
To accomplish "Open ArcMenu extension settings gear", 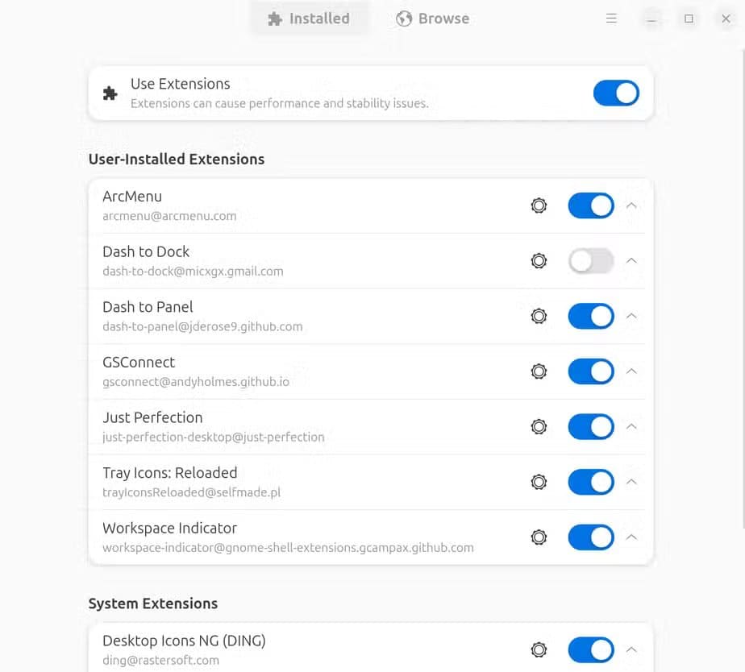I will [539, 205].
